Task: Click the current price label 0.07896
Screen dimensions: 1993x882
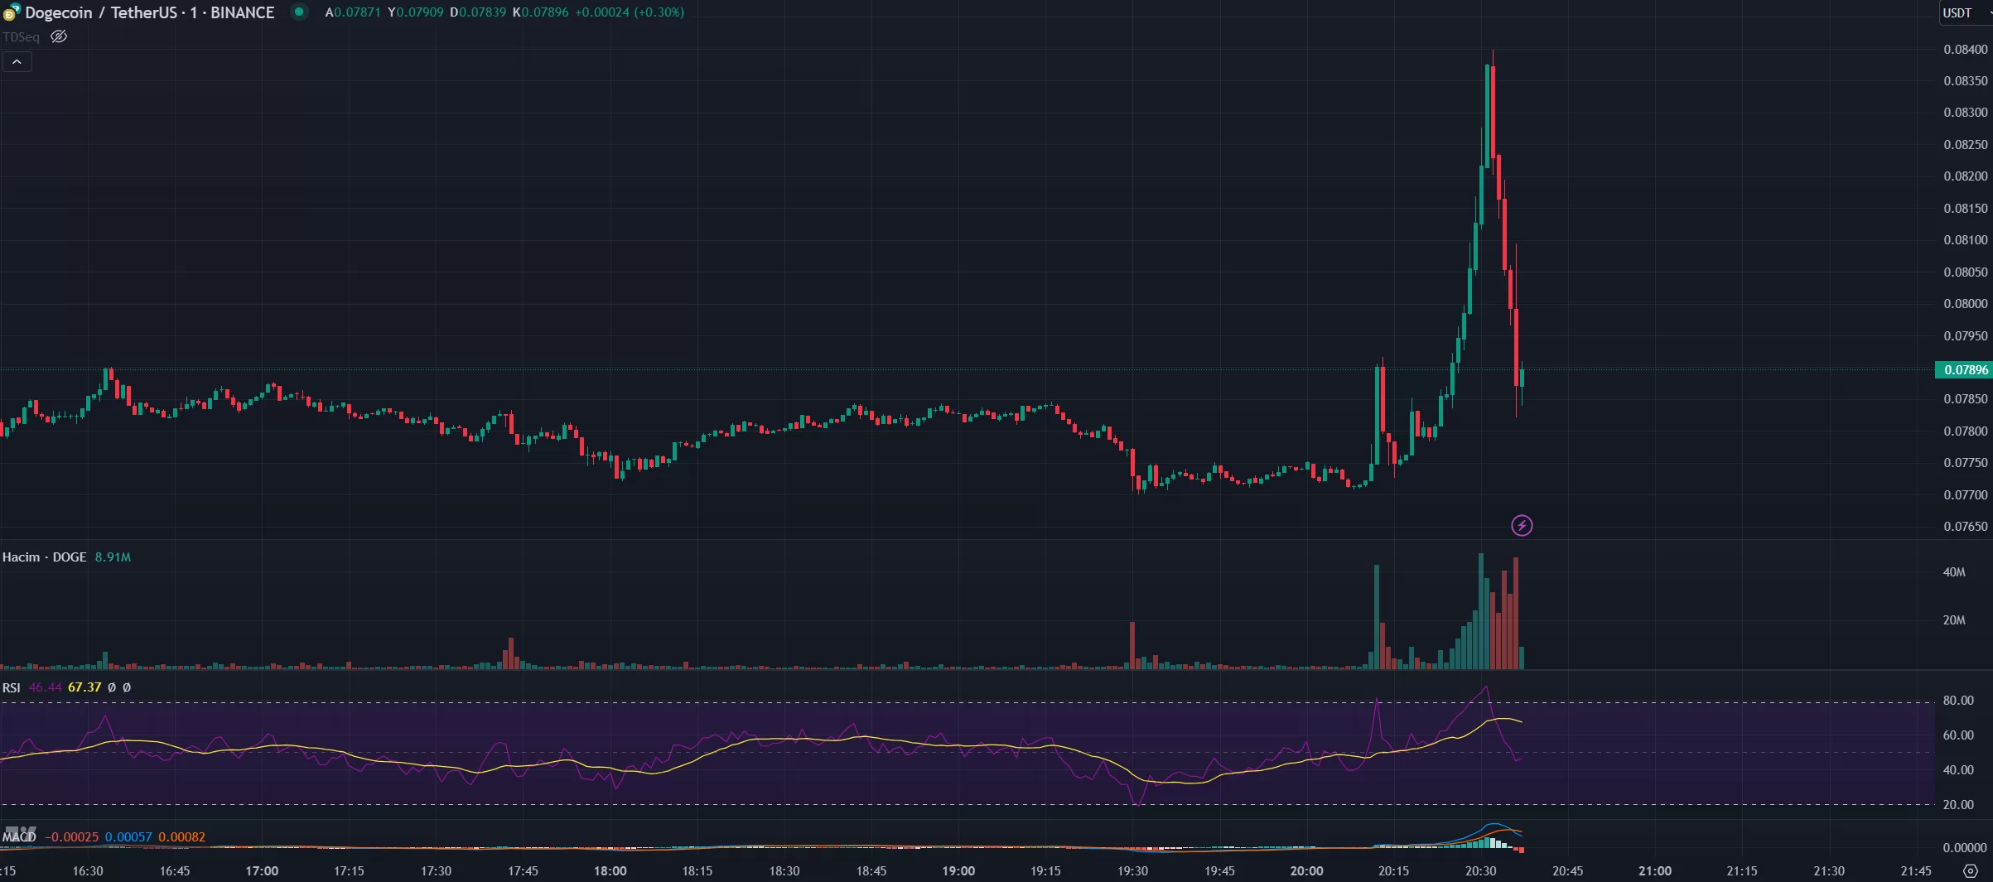Action: [1963, 369]
